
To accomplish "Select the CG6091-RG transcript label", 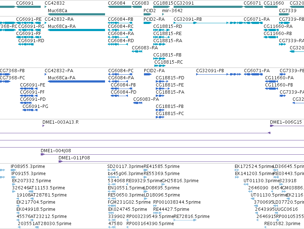I will [31, 26].
